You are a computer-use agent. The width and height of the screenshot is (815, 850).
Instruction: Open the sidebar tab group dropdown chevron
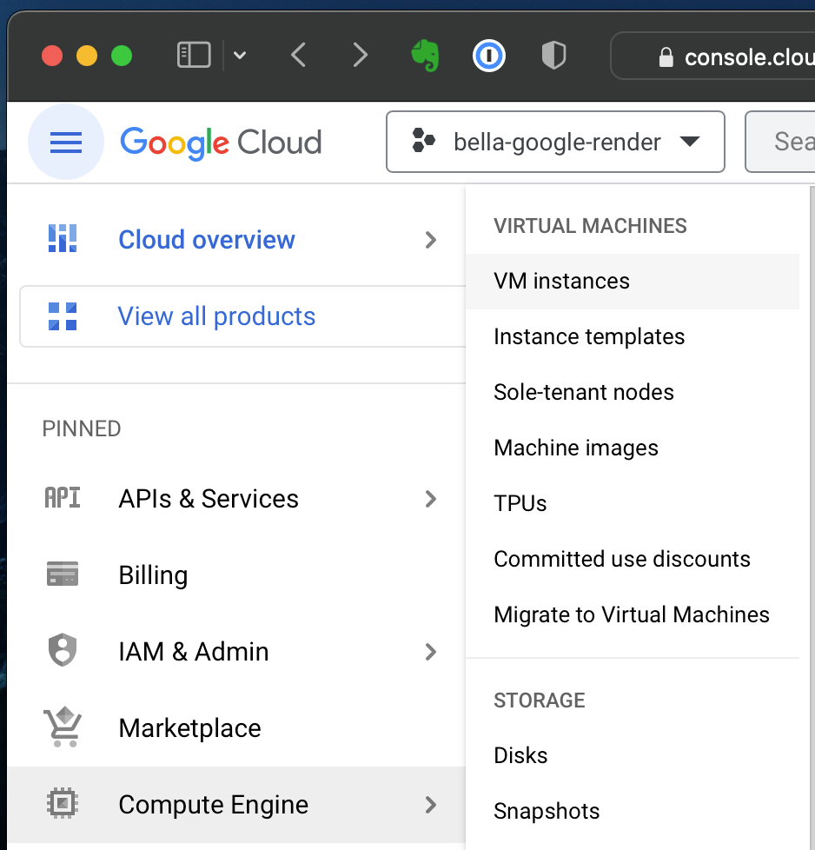241,56
